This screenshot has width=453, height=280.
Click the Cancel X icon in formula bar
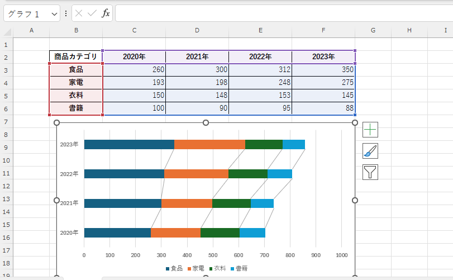tap(79, 13)
